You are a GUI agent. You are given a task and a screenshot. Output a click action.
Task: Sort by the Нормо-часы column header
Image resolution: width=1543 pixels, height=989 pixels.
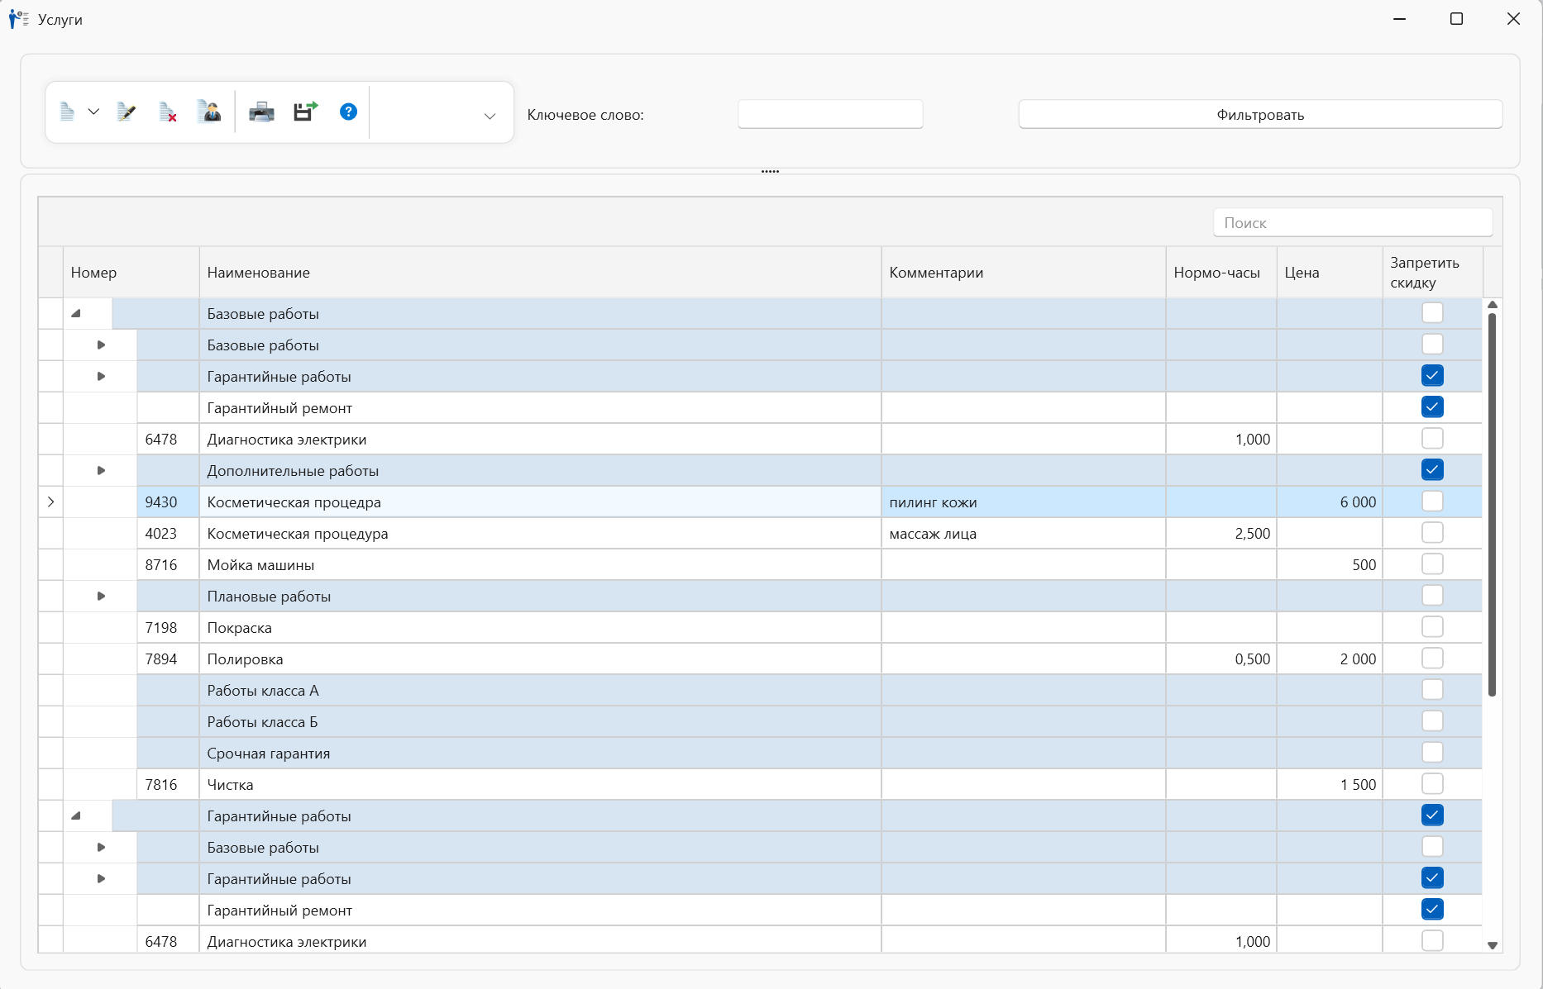(x=1221, y=273)
